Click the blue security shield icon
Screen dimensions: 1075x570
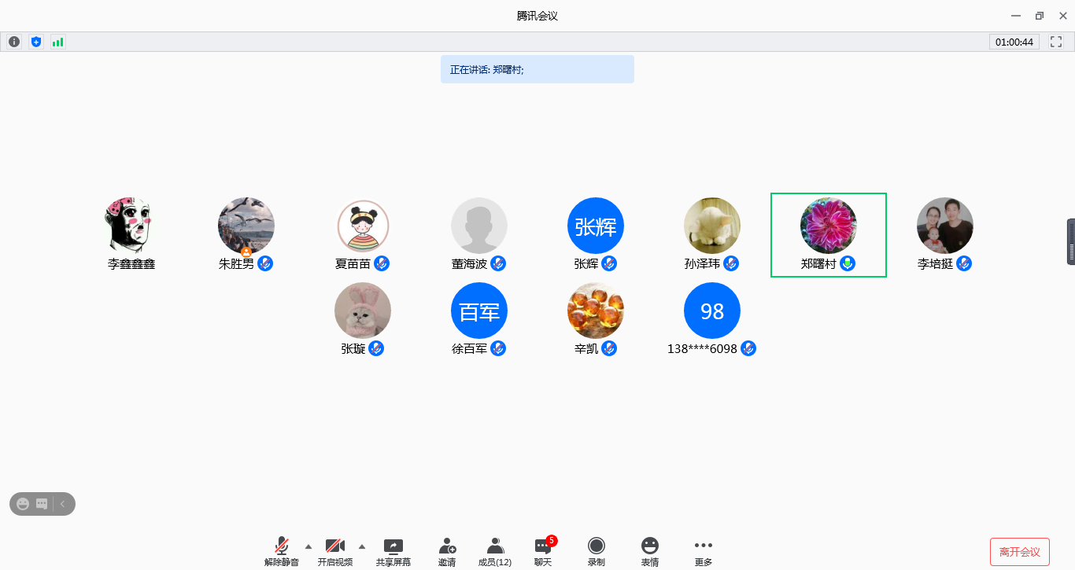click(35, 42)
